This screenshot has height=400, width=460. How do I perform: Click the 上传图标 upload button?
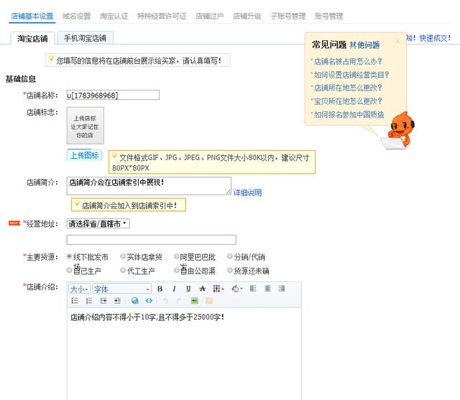coord(85,155)
